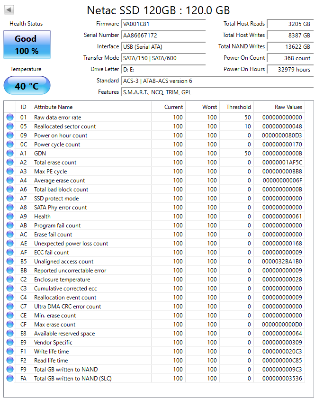Select status icon for Enclosure temperature
This screenshot has height=398, width=315.
10,280
